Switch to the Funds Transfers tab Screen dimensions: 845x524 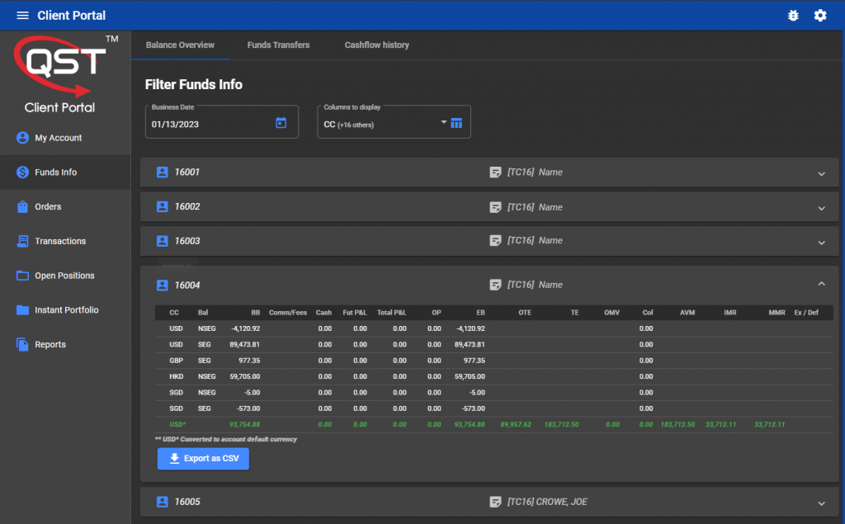tap(278, 45)
